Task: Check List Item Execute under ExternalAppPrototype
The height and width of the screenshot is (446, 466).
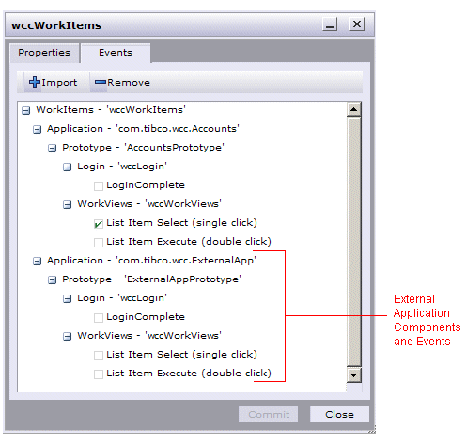Action: 99,374
